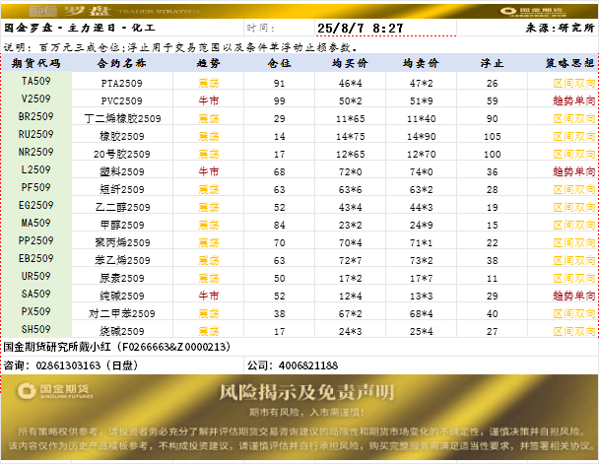
Task: Click the 仓位 column header
Action: click(x=279, y=63)
